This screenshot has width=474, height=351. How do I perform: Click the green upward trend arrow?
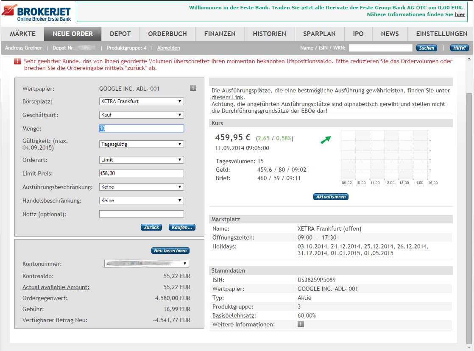pos(326,139)
